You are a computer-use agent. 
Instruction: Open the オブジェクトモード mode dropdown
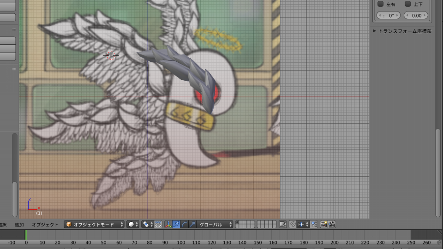(x=94, y=225)
